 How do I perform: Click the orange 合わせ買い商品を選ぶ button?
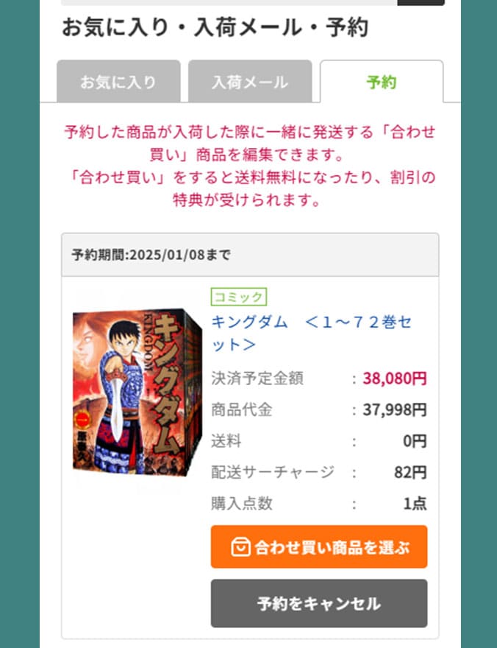click(319, 546)
